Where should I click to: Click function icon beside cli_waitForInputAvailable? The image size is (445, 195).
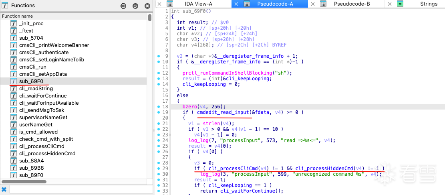click(x=13, y=103)
